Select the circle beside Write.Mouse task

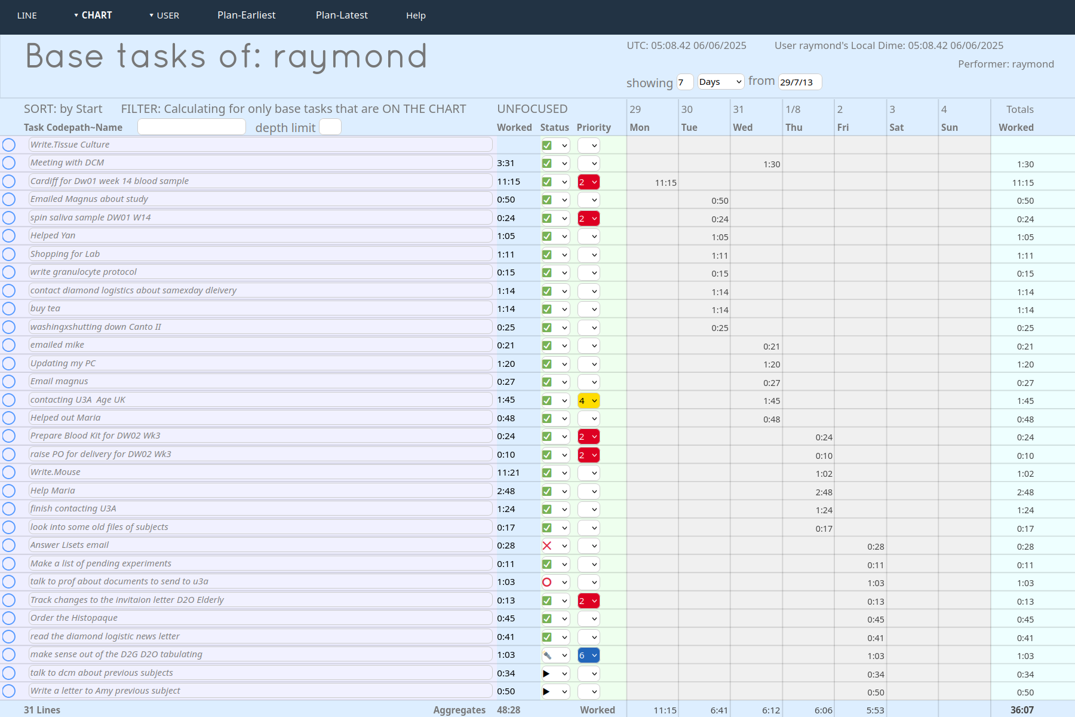(9, 473)
